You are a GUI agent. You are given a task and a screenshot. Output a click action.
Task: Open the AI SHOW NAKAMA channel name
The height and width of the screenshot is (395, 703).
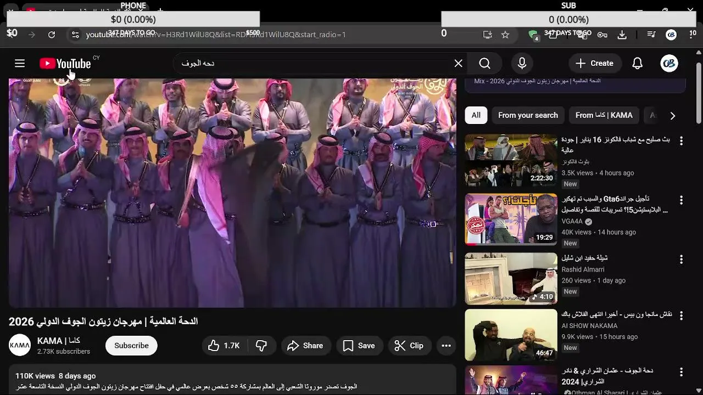(x=589, y=326)
